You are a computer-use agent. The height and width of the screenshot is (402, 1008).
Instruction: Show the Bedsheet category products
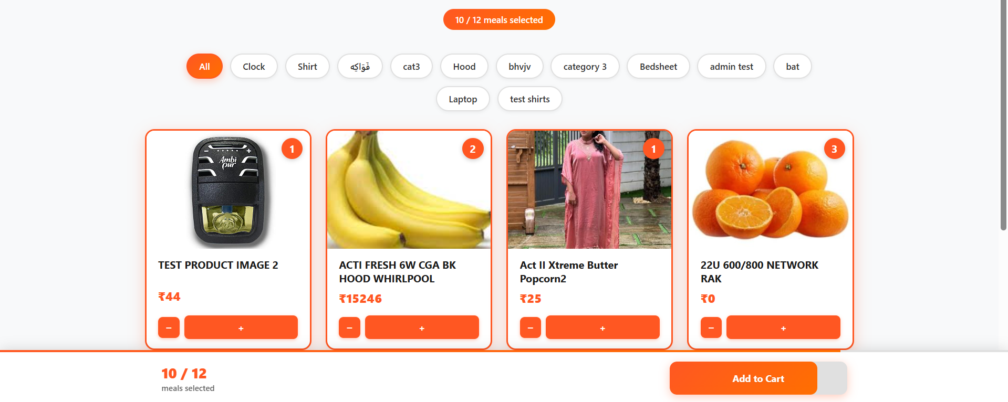(658, 67)
